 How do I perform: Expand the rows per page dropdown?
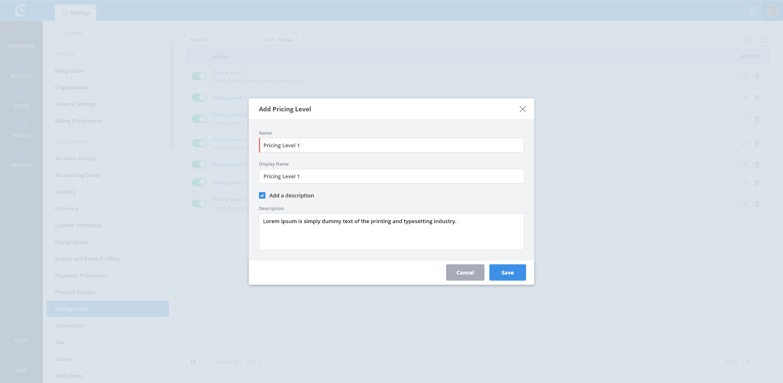(x=199, y=362)
